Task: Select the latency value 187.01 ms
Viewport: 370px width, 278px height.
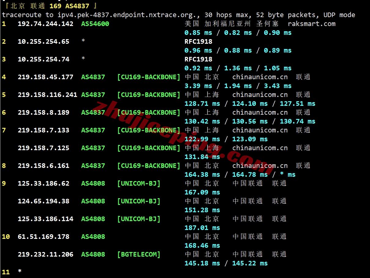Action: (x=202, y=228)
